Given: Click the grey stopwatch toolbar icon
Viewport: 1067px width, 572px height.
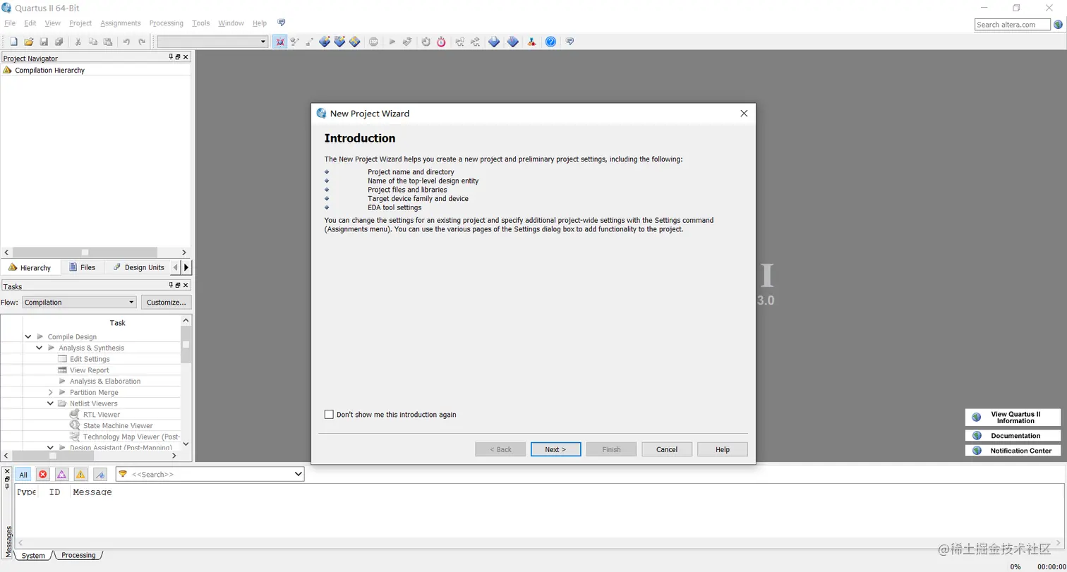Looking at the screenshot, I should point(426,42).
